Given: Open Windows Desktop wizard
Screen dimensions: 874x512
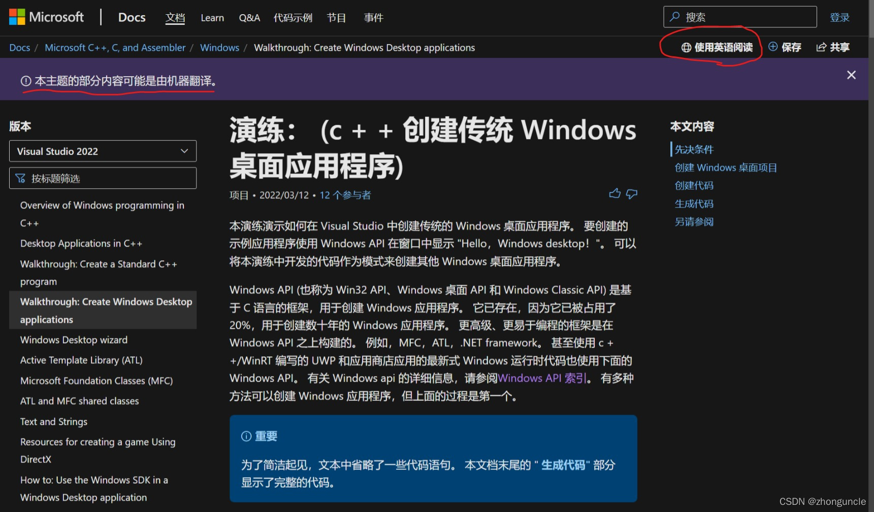Looking at the screenshot, I should (74, 339).
